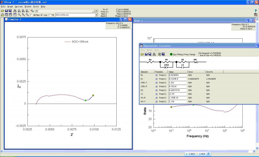This screenshot has height=157, width=259.
Task: Click the open file icon in main toolbar
Action: tap(3, 11)
